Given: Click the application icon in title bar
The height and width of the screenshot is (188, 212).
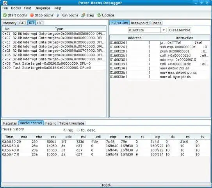Looking at the screenshot, I should pyautogui.click(x=5, y=3).
